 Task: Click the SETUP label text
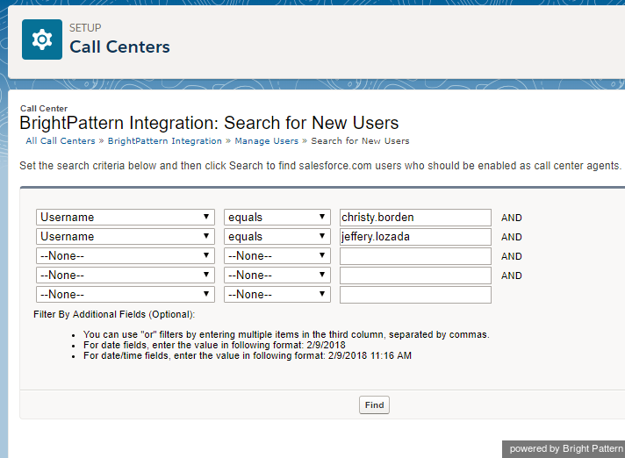(85, 28)
